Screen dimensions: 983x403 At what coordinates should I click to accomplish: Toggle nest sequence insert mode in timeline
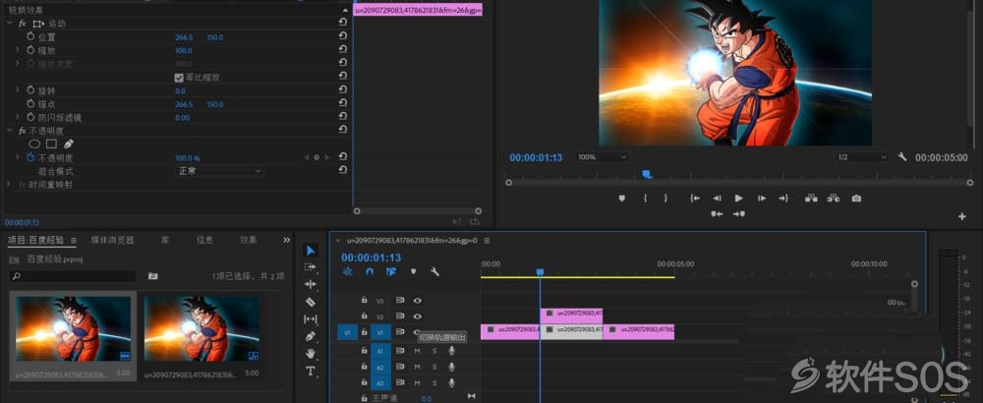[x=348, y=271]
